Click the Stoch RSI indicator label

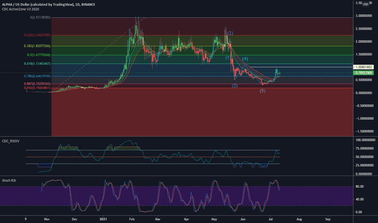coord(9,180)
